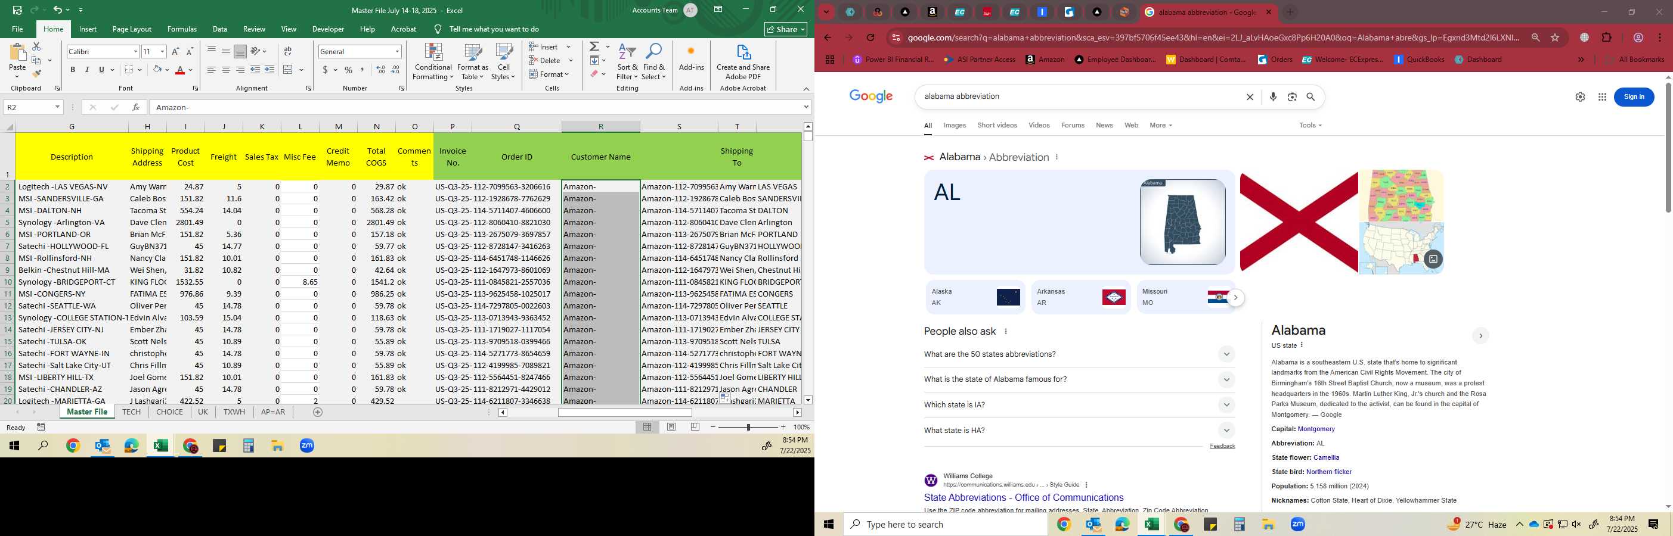Click the Undo arrow in Excel

(x=57, y=10)
